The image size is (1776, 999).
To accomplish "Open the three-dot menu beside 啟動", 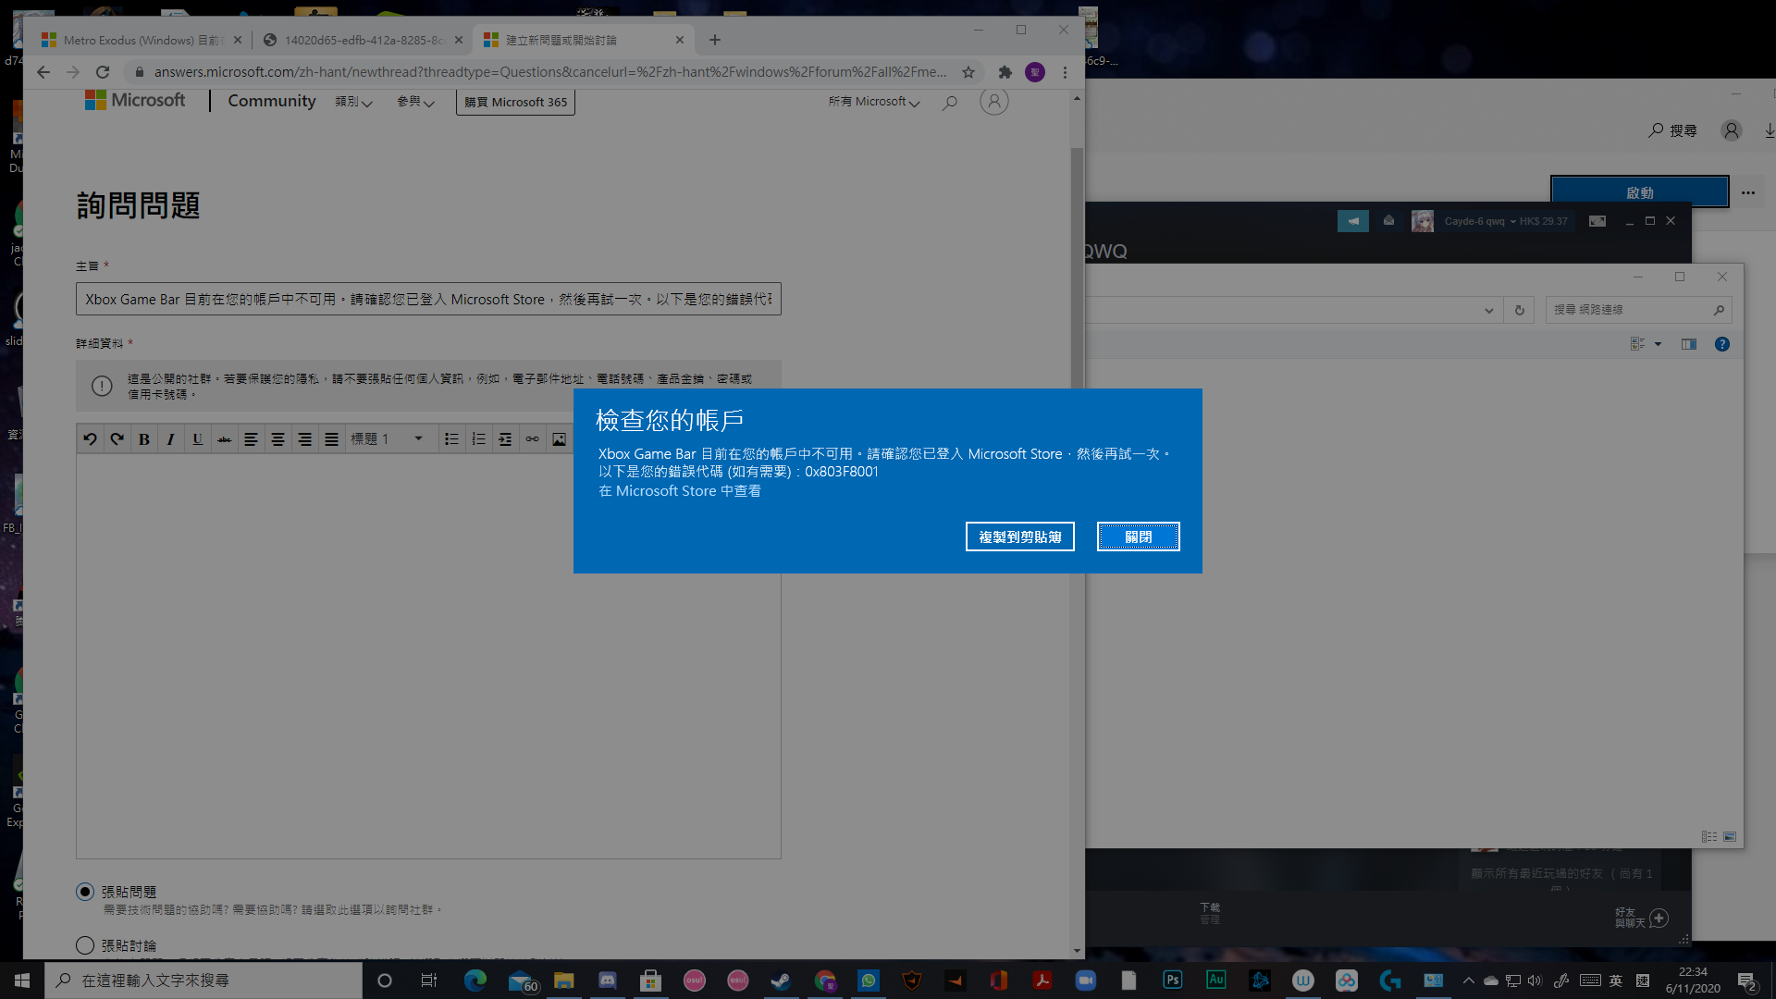I will [1747, 192].
